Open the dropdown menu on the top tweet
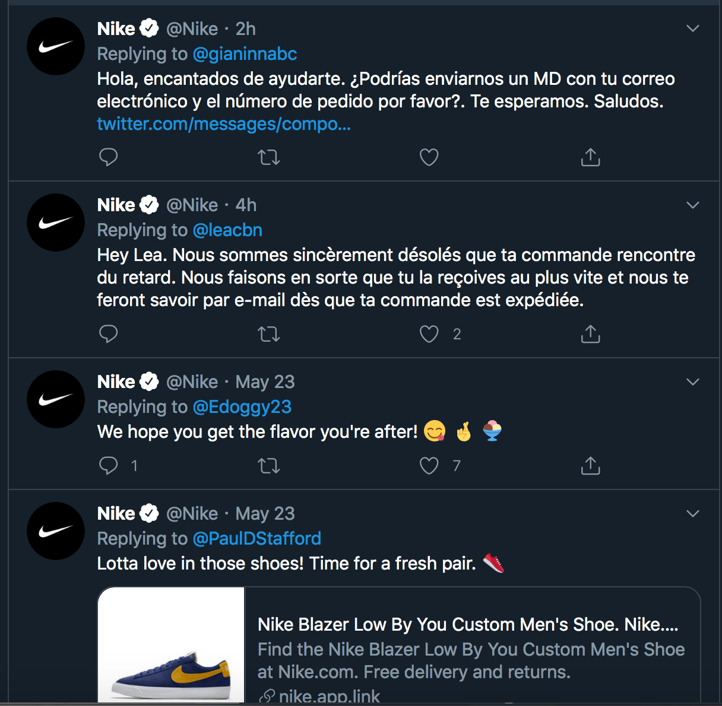 (692, 28)
